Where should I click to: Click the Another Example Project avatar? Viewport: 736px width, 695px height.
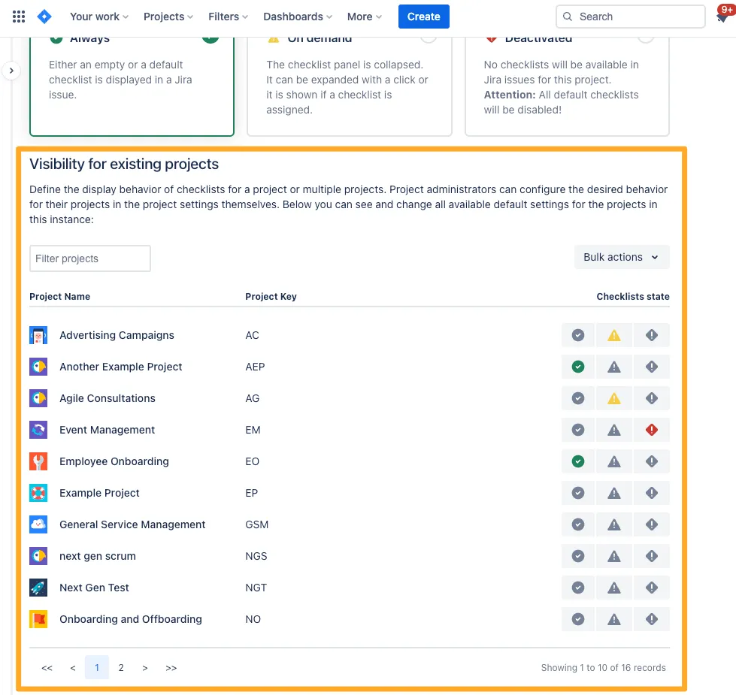coord(38,367)
